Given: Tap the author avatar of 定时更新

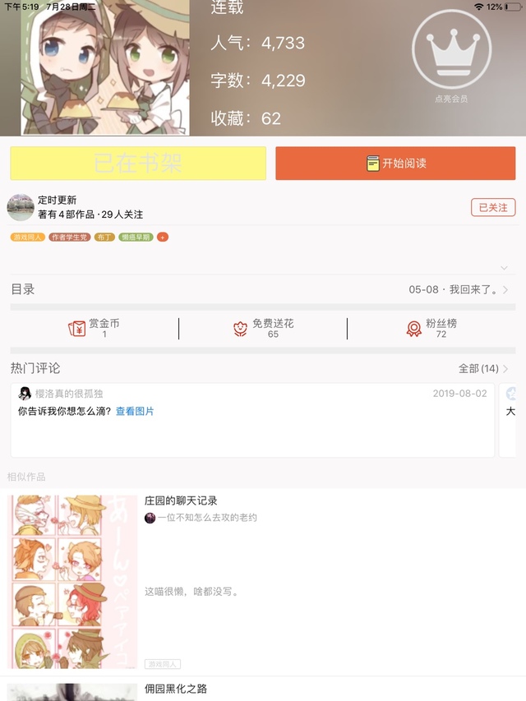Looking at the screenshot, I should tap(21, 207).
